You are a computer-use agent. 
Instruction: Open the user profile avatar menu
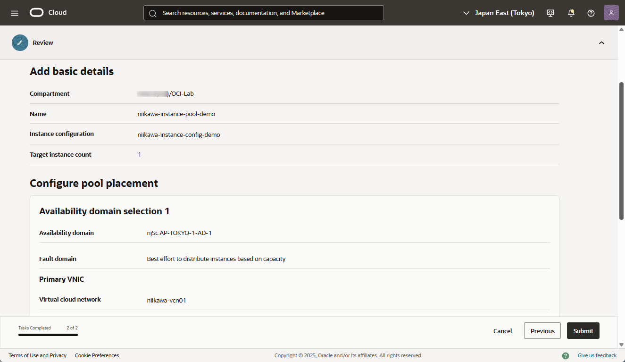pos(611,13)
